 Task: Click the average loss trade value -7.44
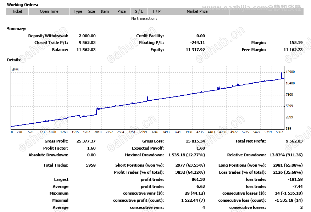click(298, 186)
